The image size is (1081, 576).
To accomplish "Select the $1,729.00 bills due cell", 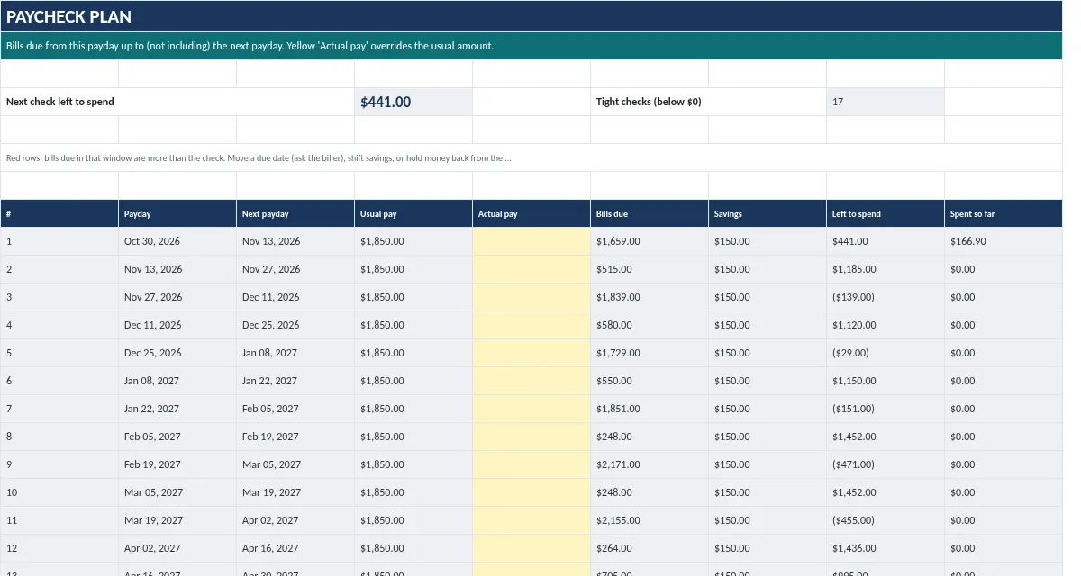I will 650,353.
